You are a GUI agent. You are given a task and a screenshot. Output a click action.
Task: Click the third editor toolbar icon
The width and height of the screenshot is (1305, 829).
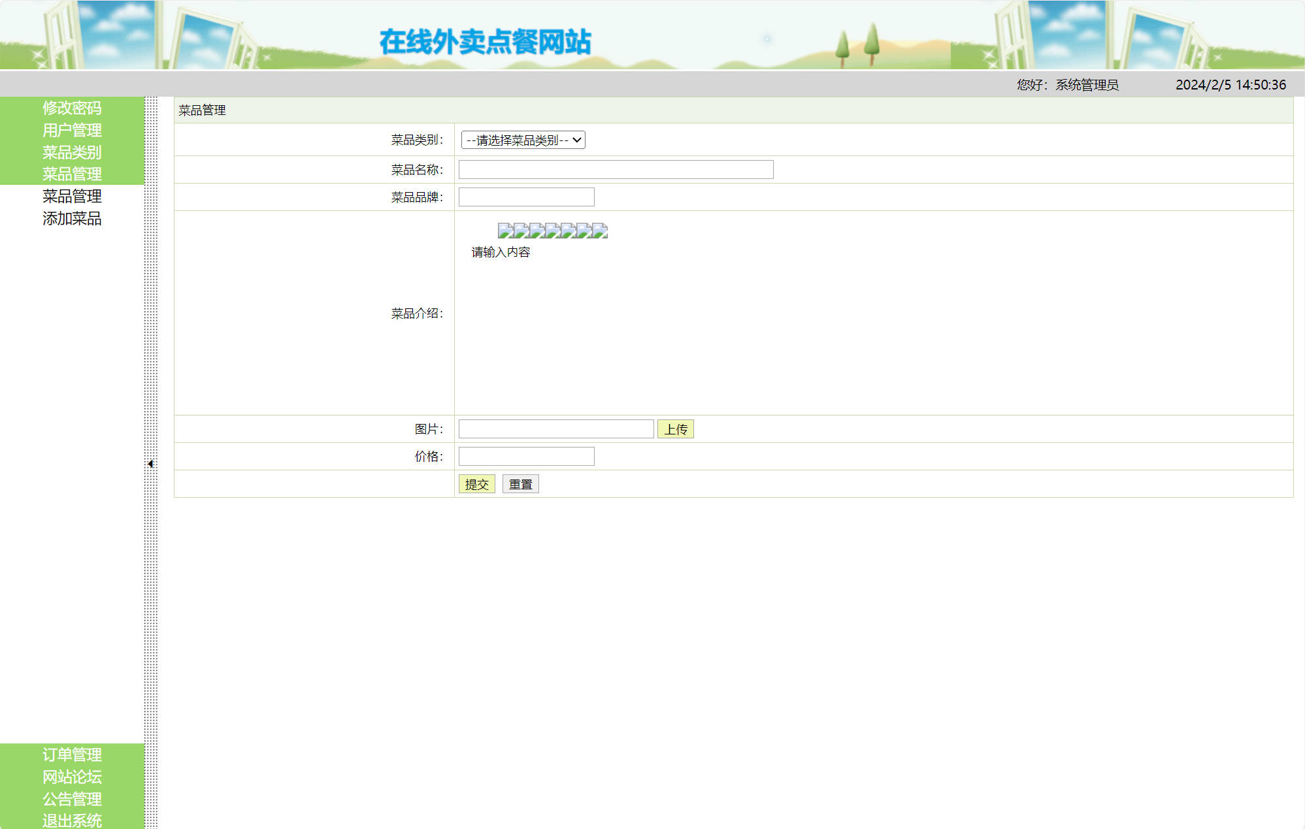pos(535,231)
